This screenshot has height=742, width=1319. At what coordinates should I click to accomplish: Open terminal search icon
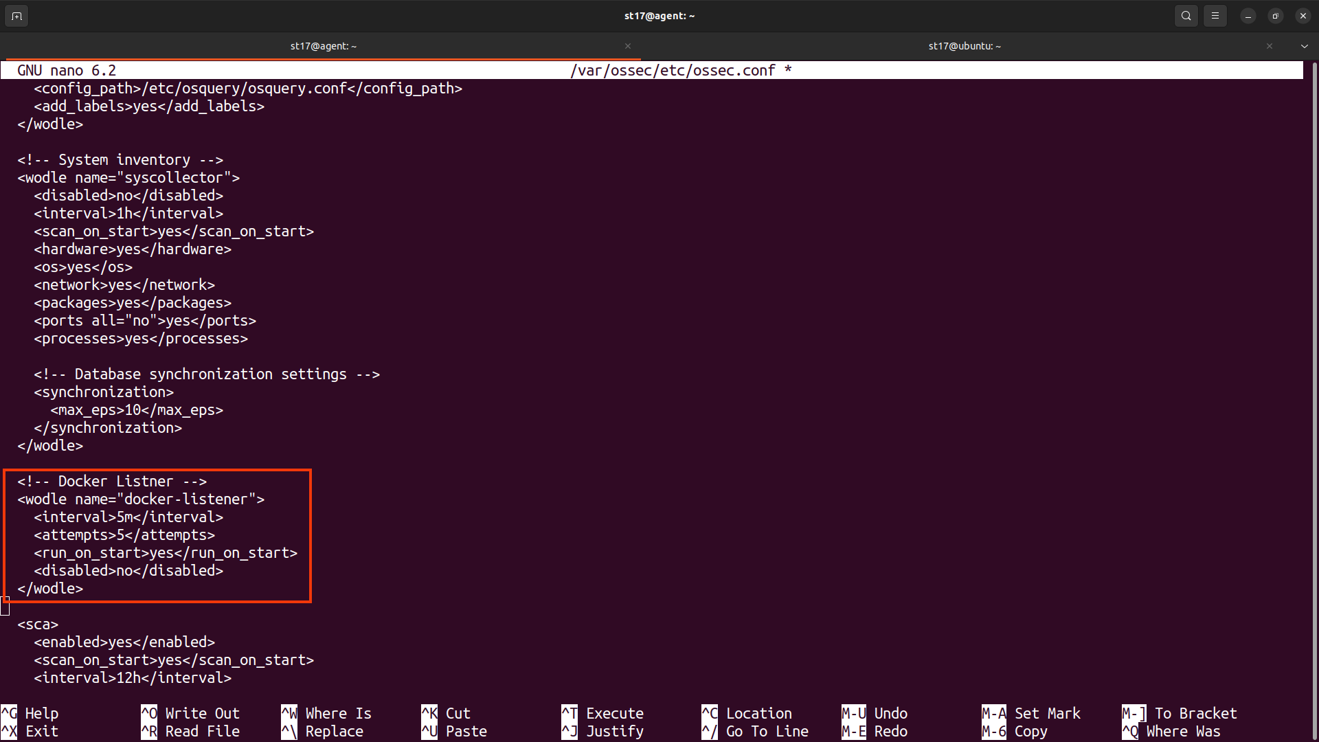1186,16
